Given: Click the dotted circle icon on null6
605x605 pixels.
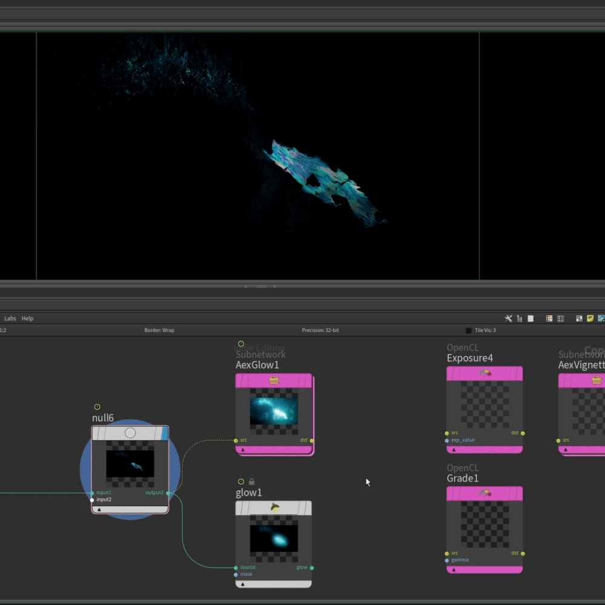Looking at the screenshot, I should pos(130,433).
